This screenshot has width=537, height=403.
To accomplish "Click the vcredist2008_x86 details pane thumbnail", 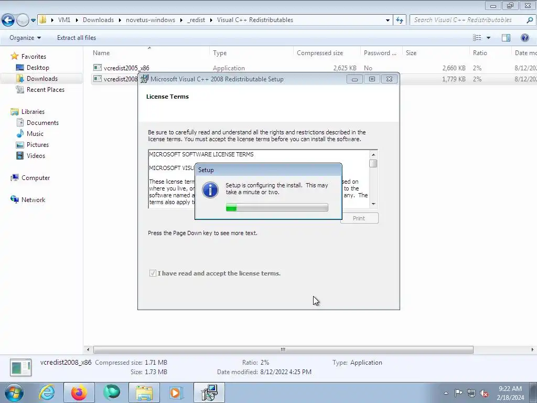I will [21, 367].
